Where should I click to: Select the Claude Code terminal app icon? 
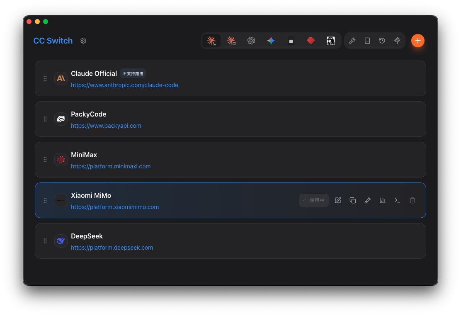(211, 41)
